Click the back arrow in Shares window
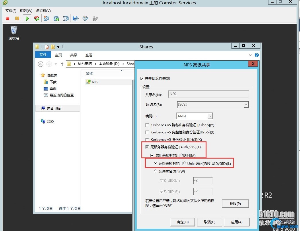Viewport: 300px width, 231px height. [x=40, y=64]
